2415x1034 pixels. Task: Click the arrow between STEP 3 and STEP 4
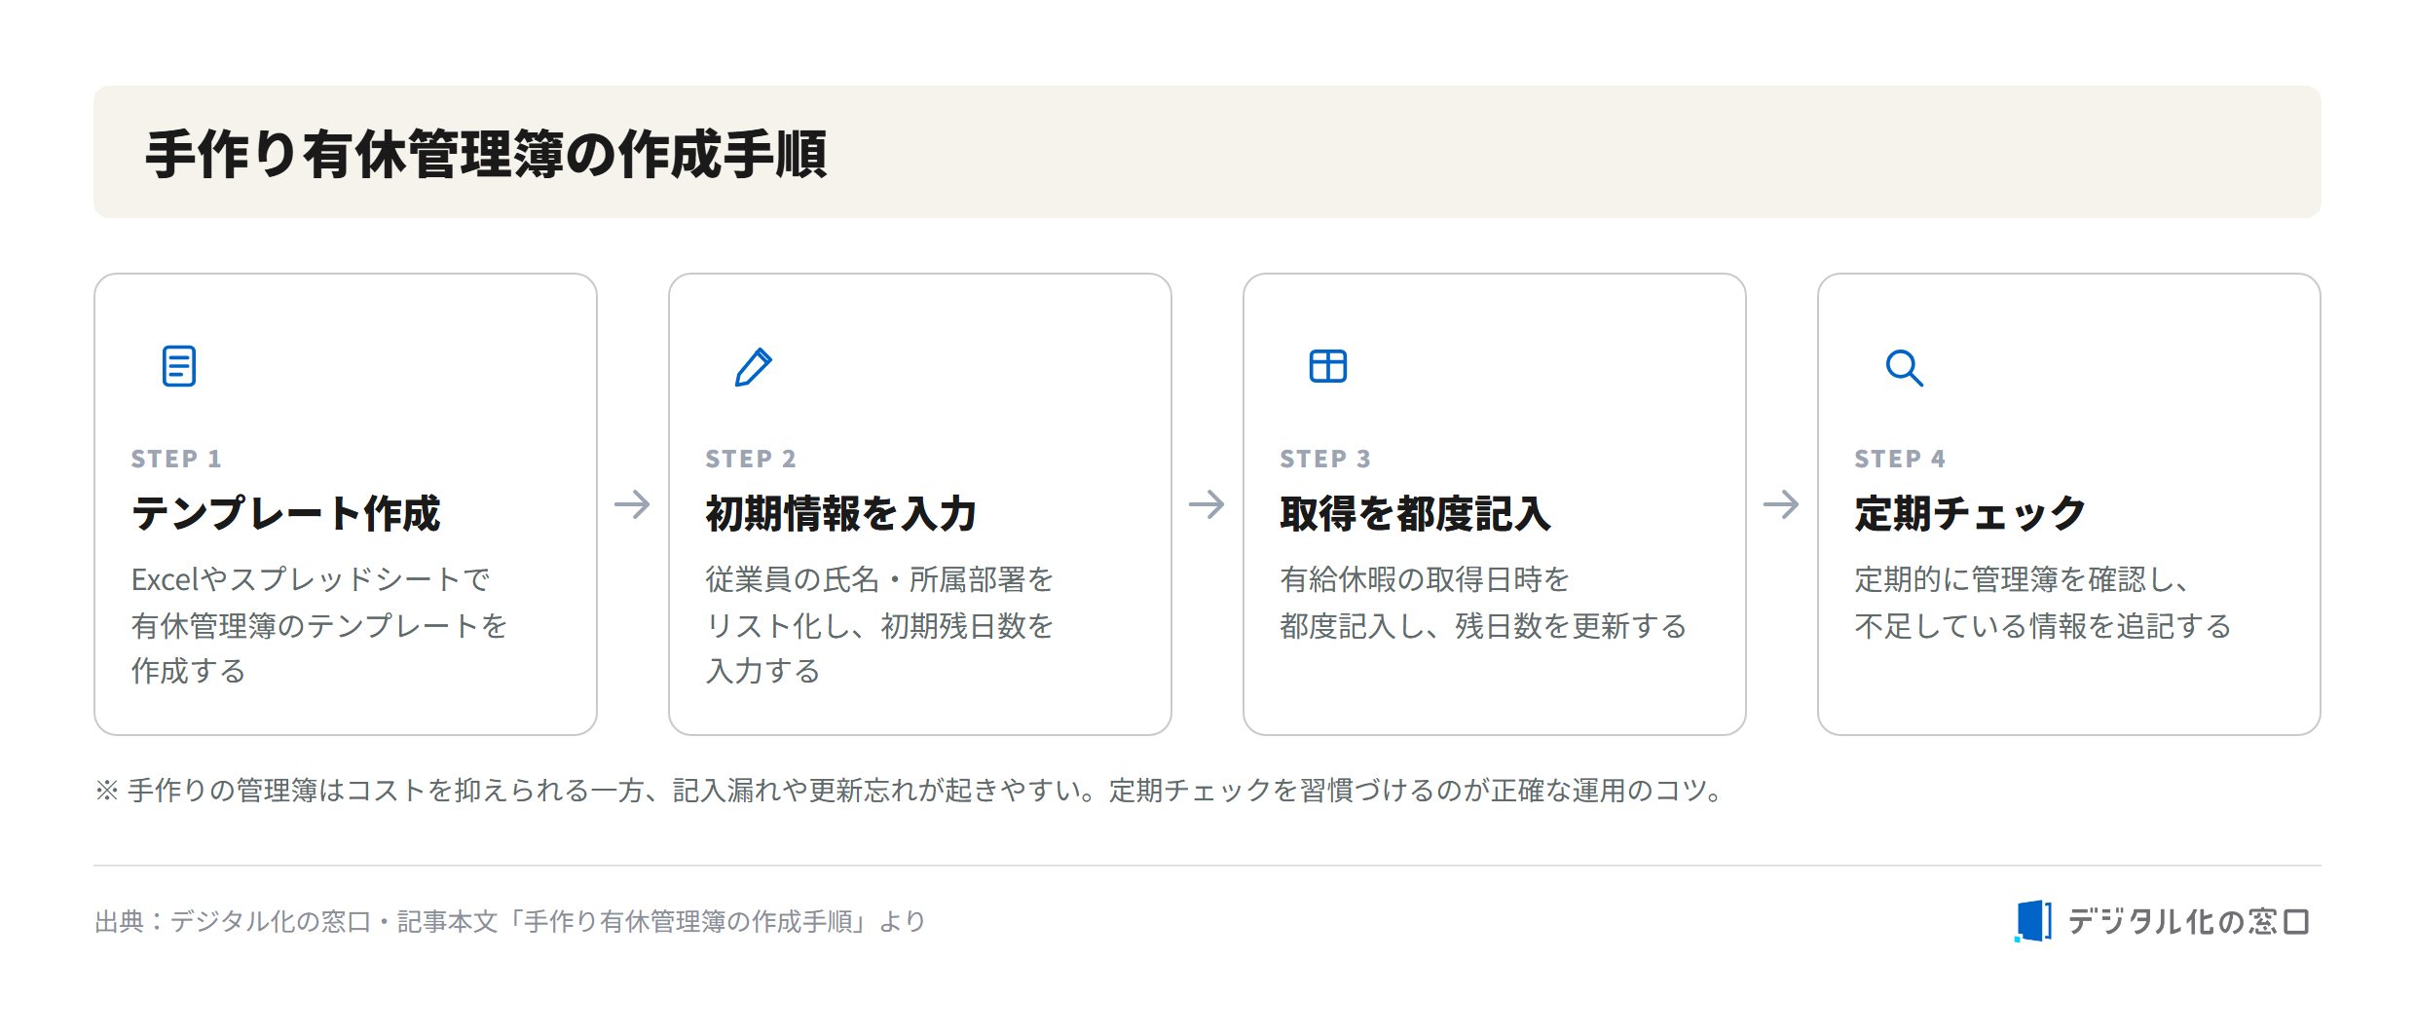click(x=1782, y=504)
